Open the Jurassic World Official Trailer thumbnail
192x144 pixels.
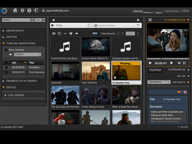(96, 47)
